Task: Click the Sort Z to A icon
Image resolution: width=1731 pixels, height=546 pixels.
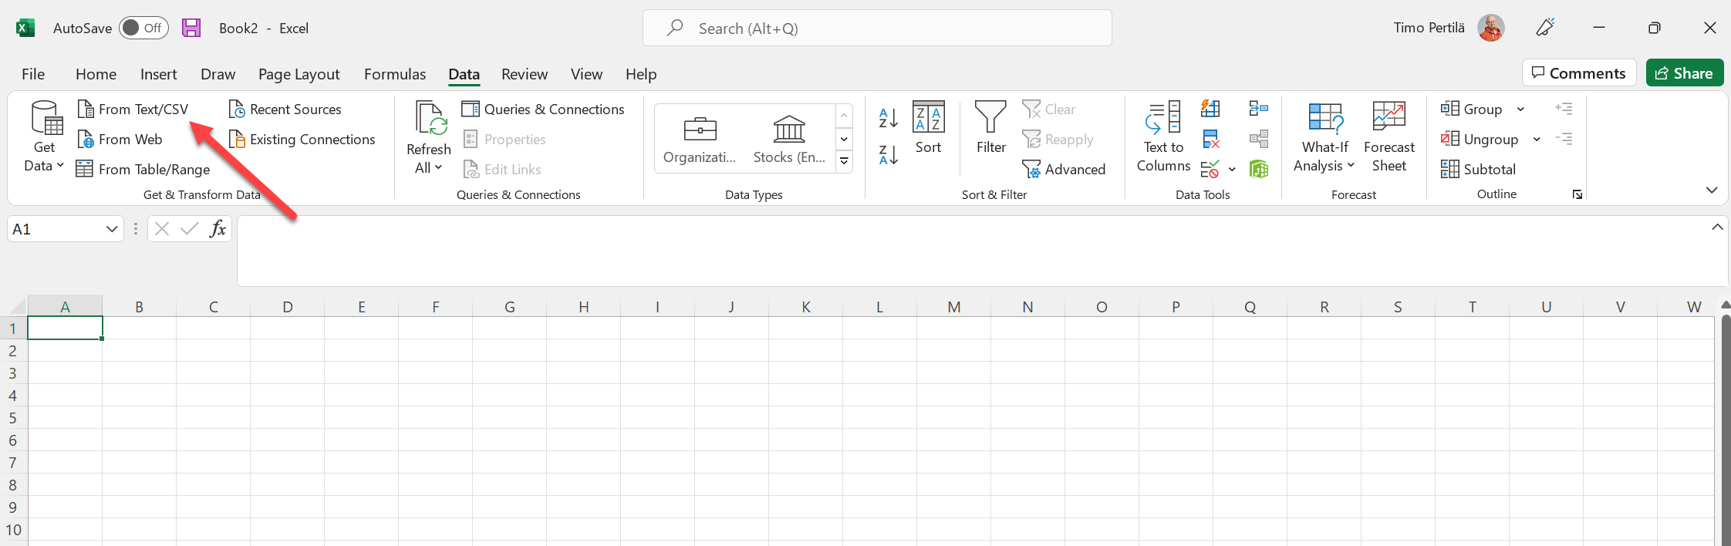Action: (x=888, y=155)
